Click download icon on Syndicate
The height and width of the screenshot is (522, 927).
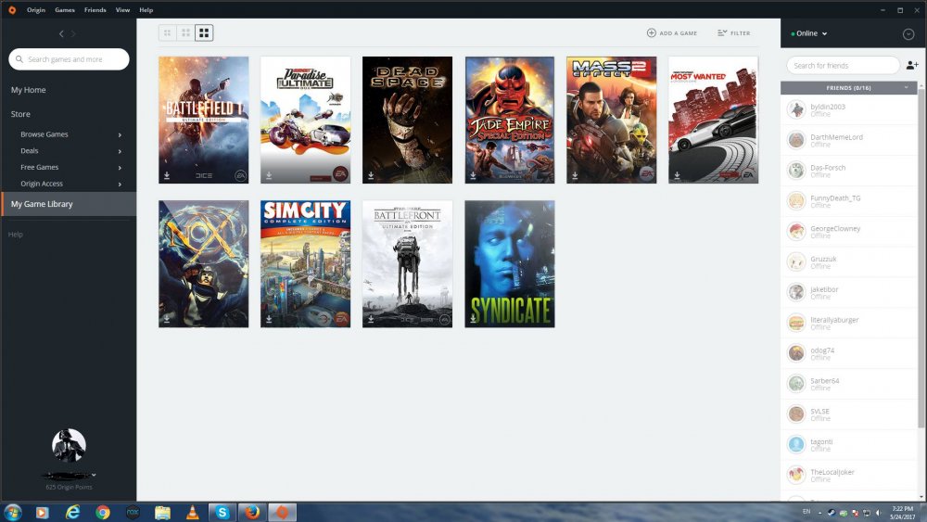pyautogui.click(x=473, y=319)
